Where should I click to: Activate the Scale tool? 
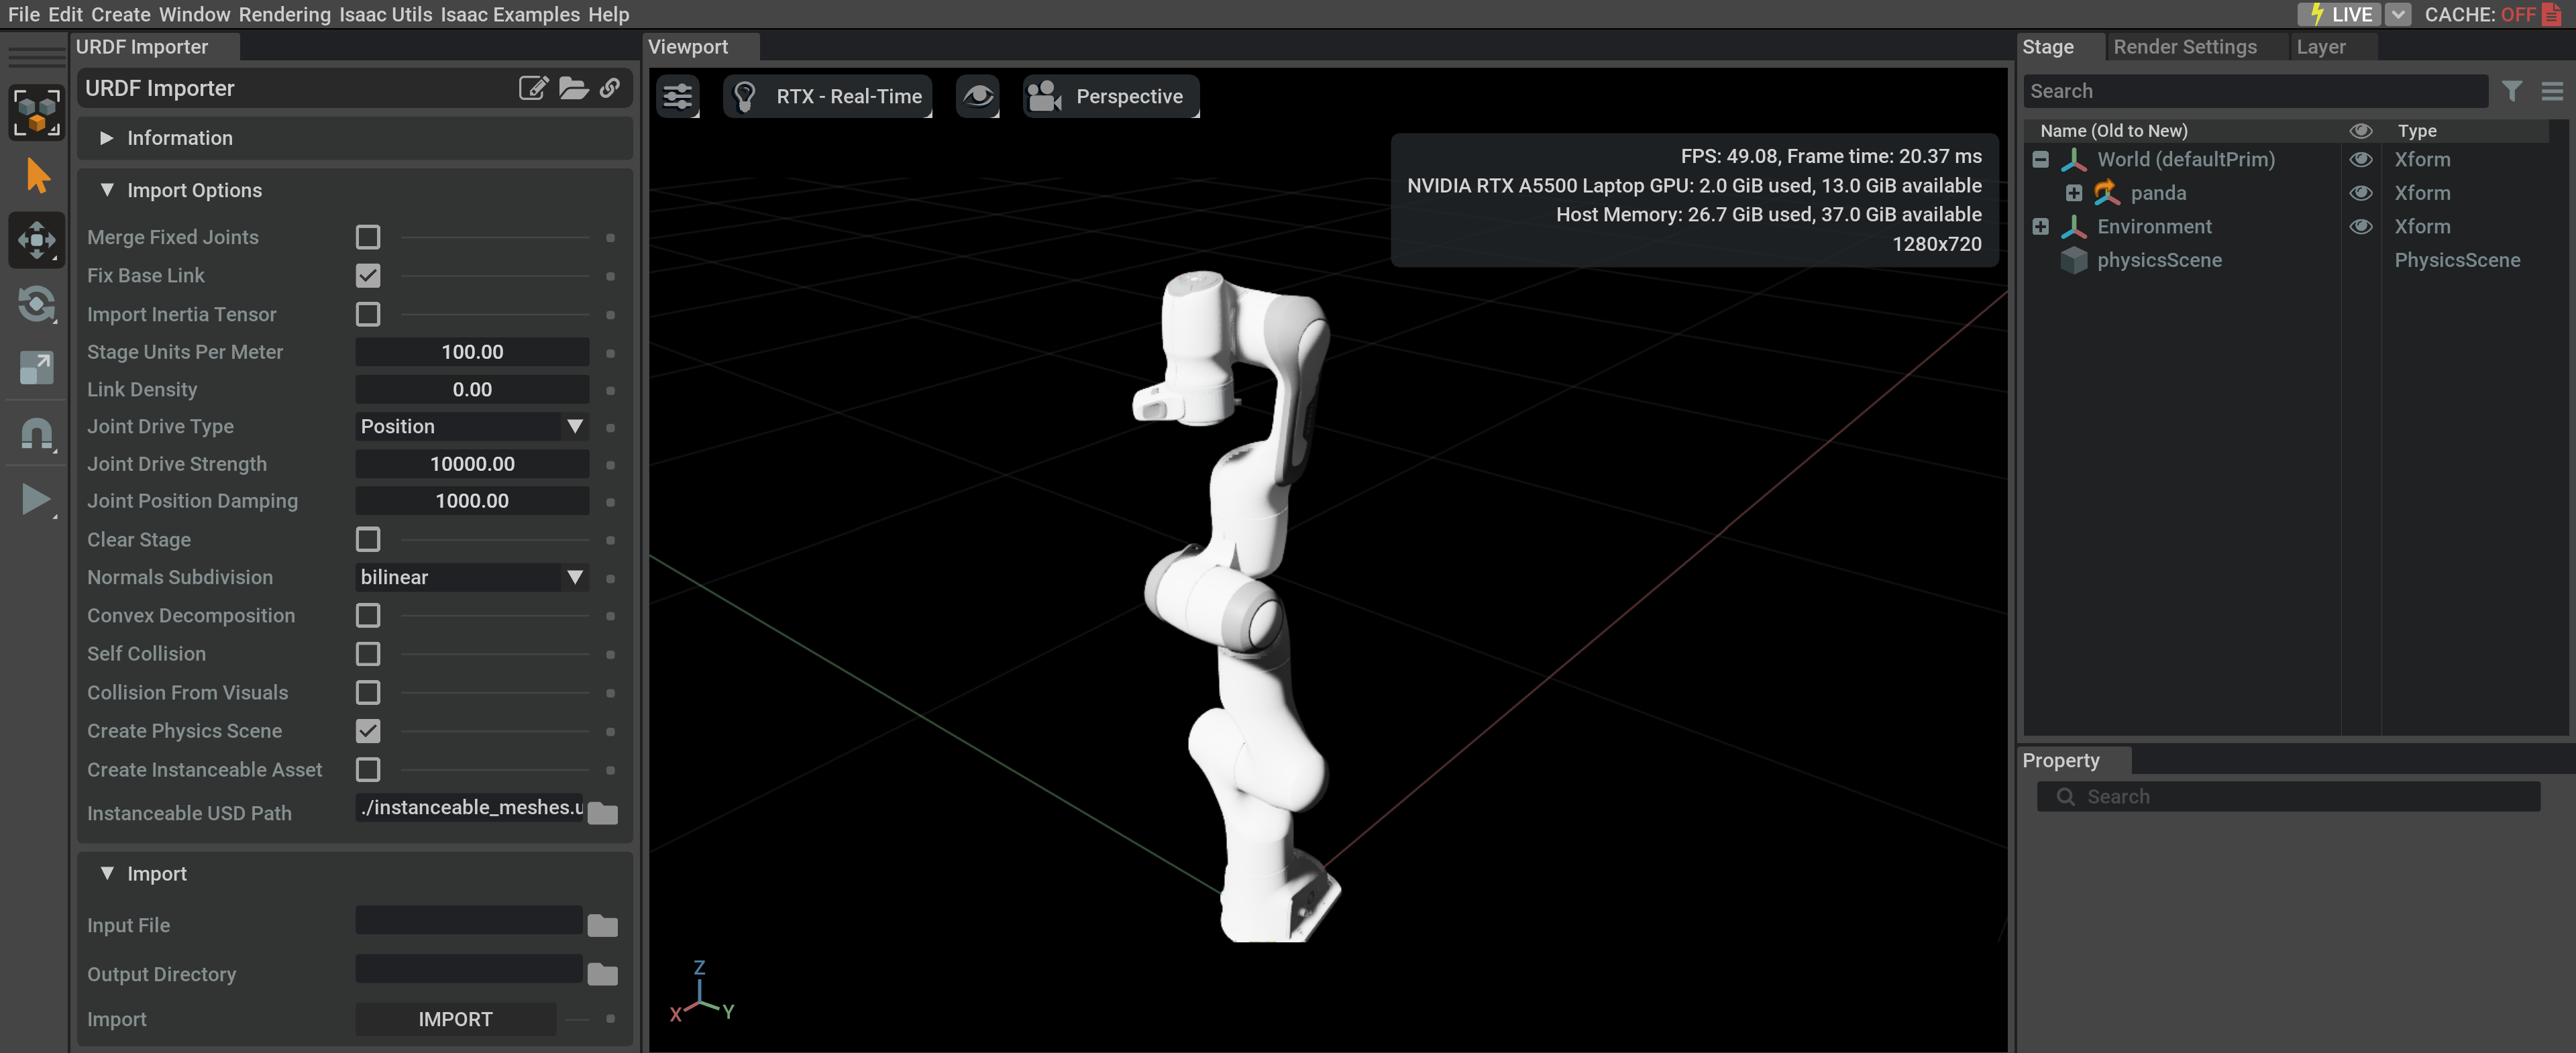37,368
